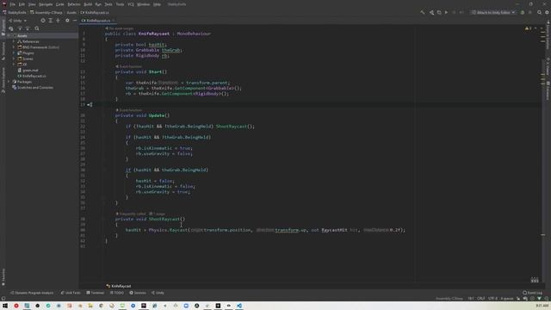551x310 pixels.
Task: Expand the References folder
Action: [x=14, y=41]
